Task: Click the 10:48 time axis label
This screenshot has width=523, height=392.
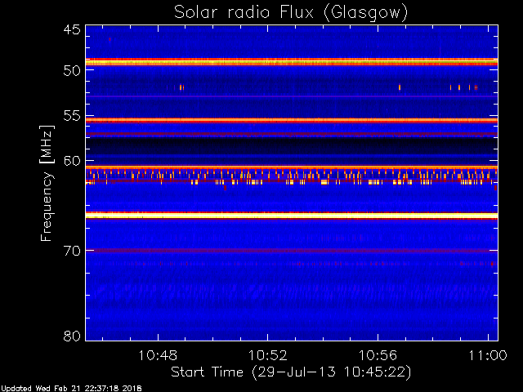Action: 158,356
